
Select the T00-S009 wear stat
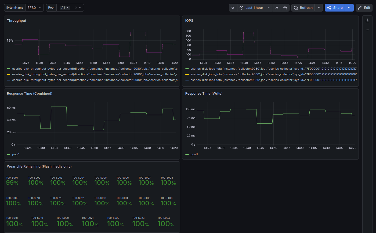click(13, 201)
